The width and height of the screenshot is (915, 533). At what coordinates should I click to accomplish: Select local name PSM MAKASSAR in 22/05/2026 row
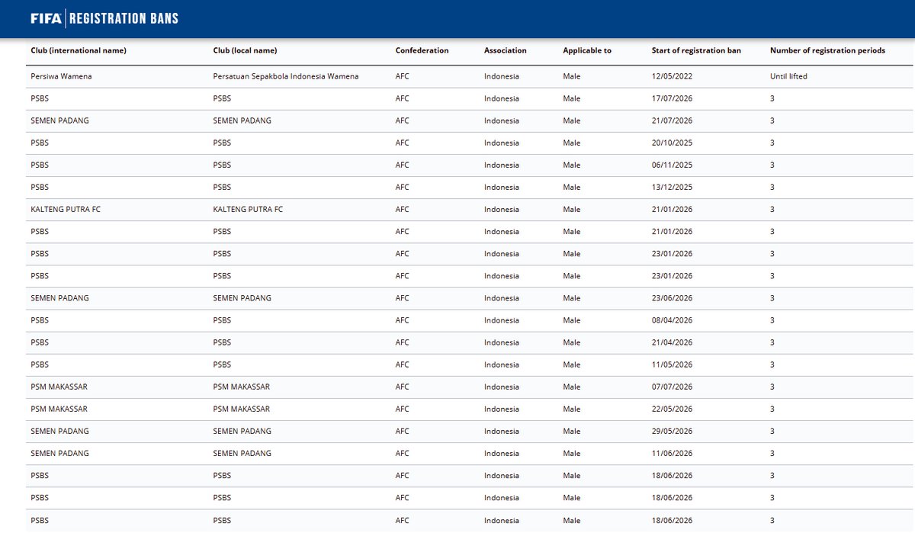(241, 409)
